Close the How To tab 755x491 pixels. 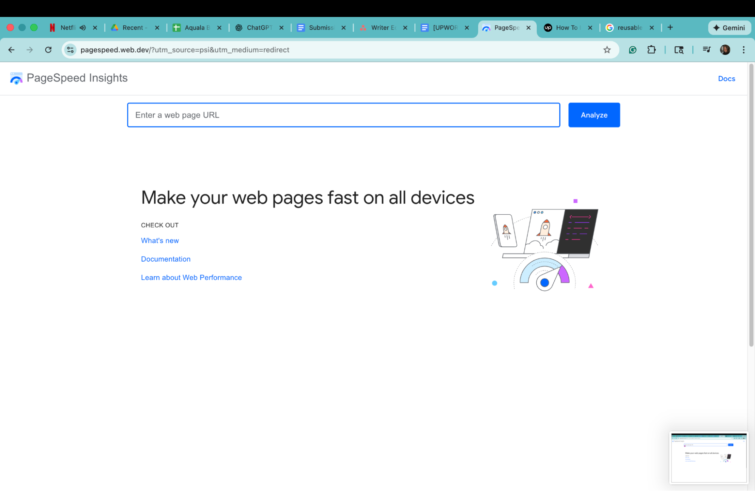(x=590, y=28)
